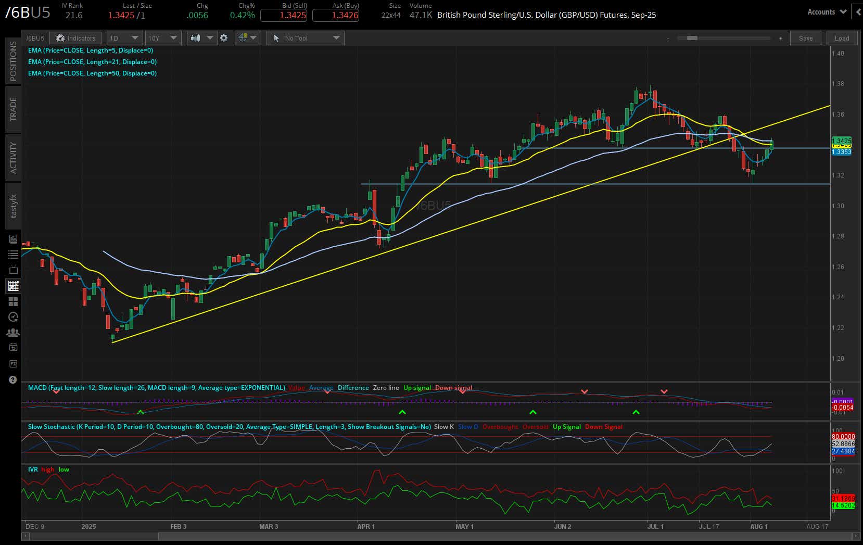Viewport: 863px width, 545px height.
Task: Open the Indicators panel
Action: [76, 38]
